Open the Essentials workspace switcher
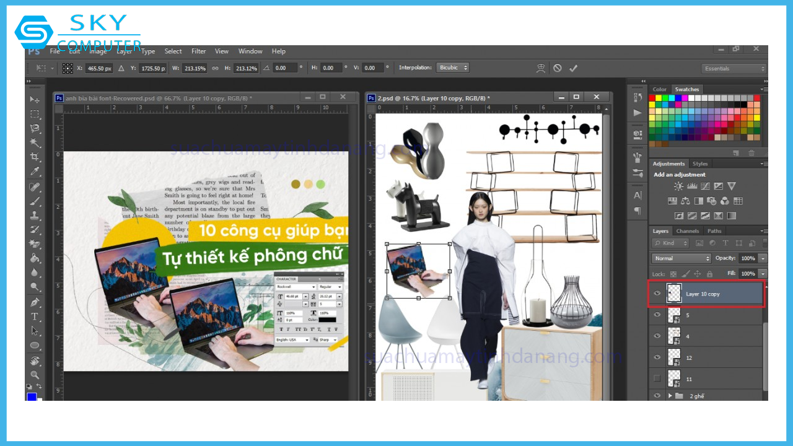This screenshot has height=446, width=793. [734, 69]
